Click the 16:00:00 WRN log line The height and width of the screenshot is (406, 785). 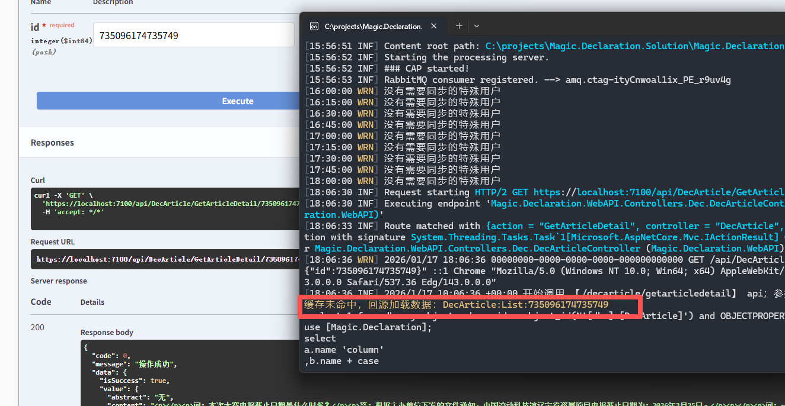(403, 91)
